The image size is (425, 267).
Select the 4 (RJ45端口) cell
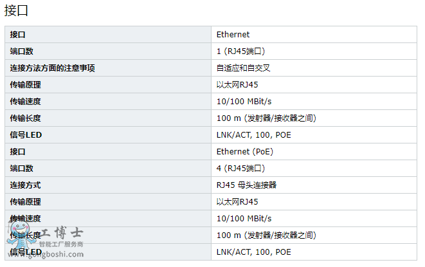coord(314,168)
